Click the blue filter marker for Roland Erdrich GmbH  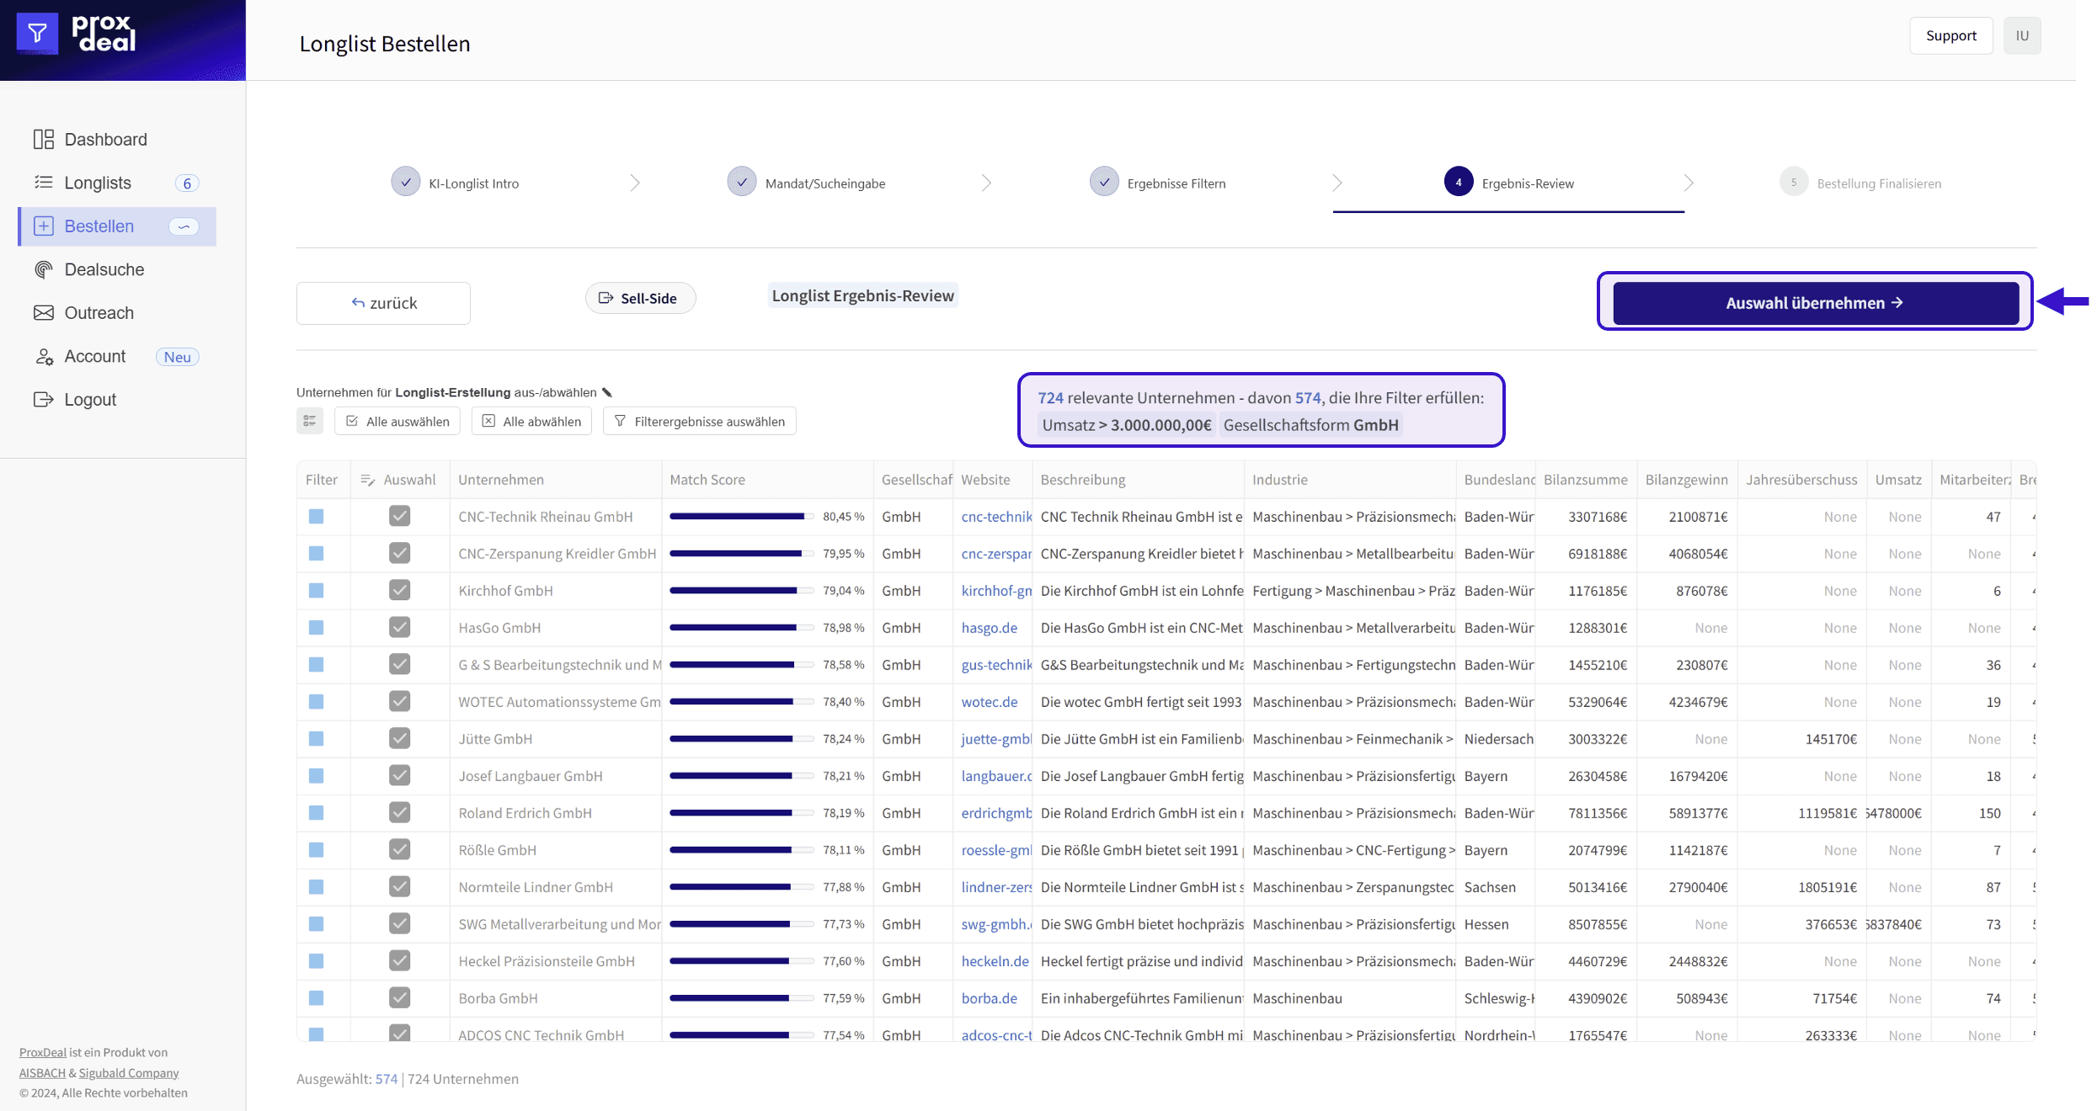[316, 812]
